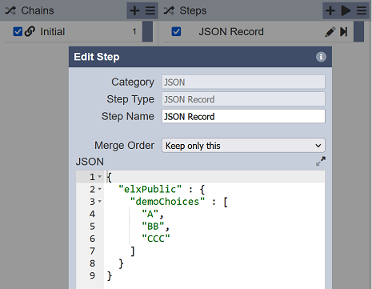The height and width of the screenshot is (289, 372).
Task: Toggle the JSON Record step checkbox
Action: [x=176, y=31]
